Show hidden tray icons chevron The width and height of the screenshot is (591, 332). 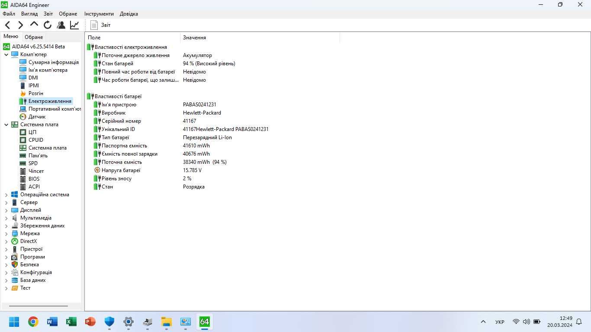[x=483, y=322]
